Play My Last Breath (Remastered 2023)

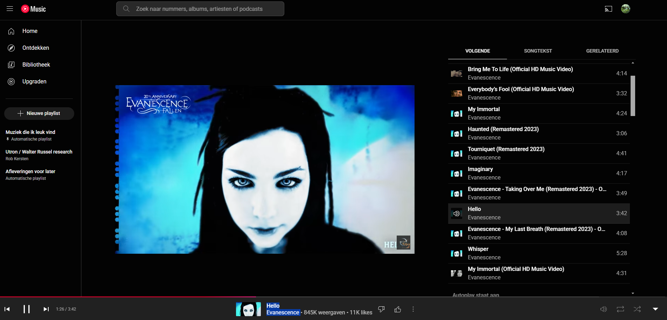[x=539, y=233]
